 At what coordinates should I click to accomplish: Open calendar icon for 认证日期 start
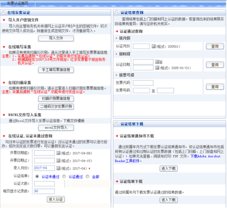click(157, 62)
